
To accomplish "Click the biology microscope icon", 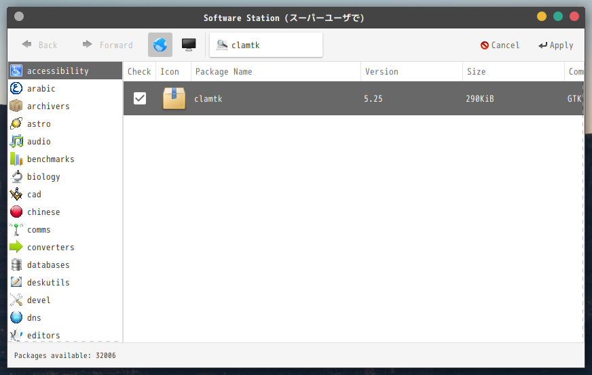I will pyautogui.click(x=16, y=176).
